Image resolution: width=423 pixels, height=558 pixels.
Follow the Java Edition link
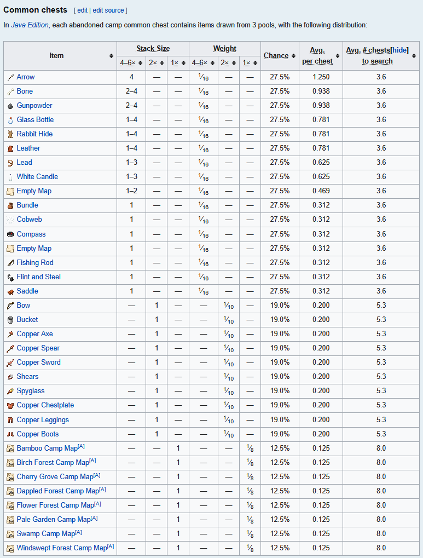tap(30, 25)
